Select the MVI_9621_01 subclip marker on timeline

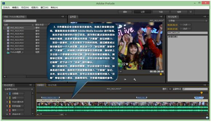[x=51, y=97]
